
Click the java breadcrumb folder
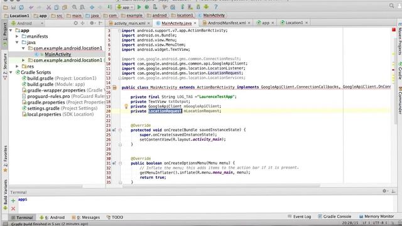[x=92, y=16]
